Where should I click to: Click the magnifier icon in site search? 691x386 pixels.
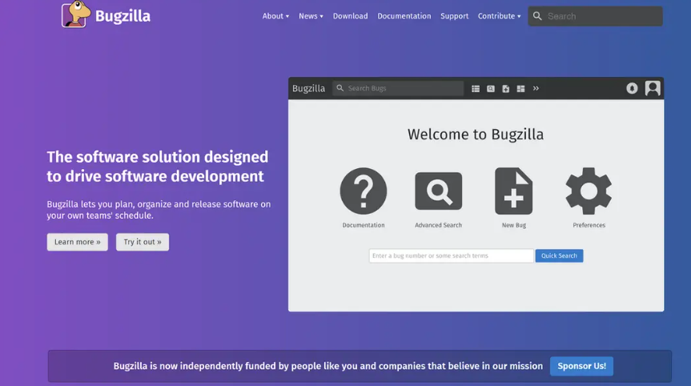click(x=537, y=16)
